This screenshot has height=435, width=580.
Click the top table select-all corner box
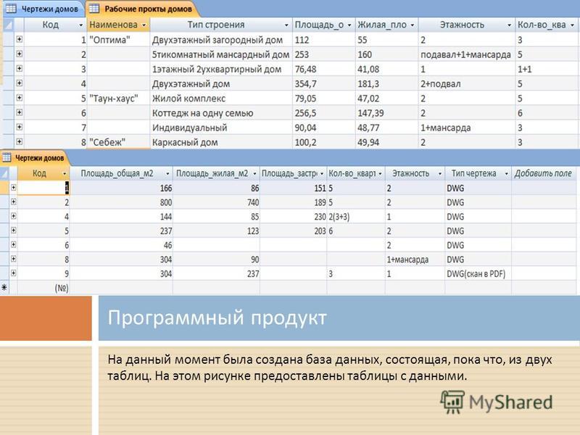[x=8, y=25]
